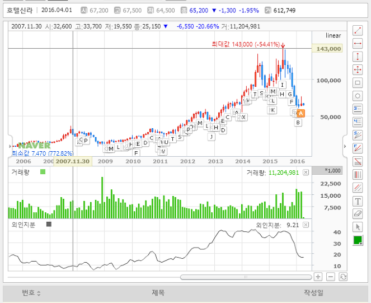Open the U news marker
This screenshot has width=371, height=303.
[166, 142]
